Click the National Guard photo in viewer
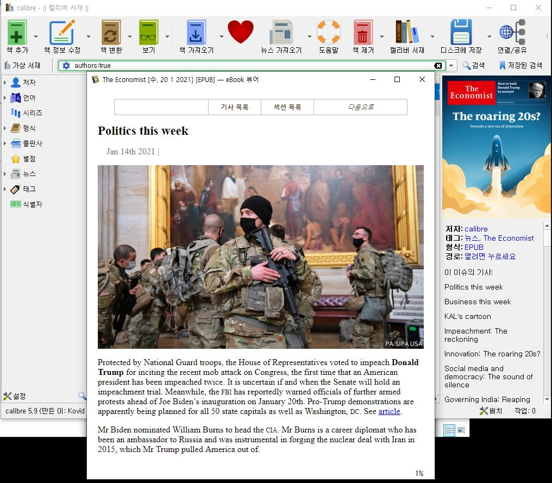Image resolution: width=552 pixels, height=483 pixels. [260, 257]
